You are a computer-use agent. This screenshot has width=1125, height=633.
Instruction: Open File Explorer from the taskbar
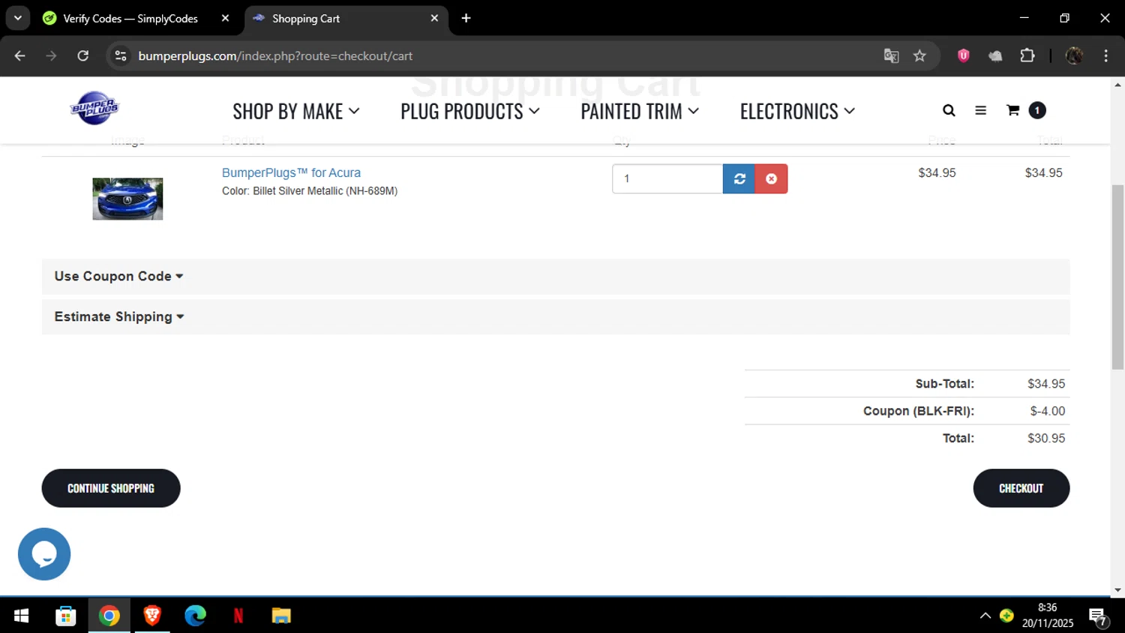tap(281, 616)
